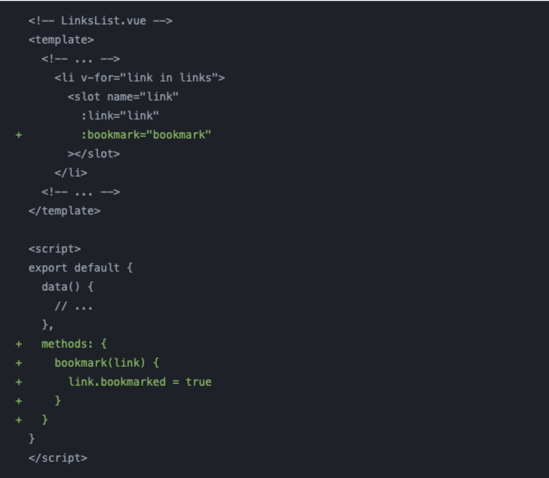Click the opening template tag

61,40
